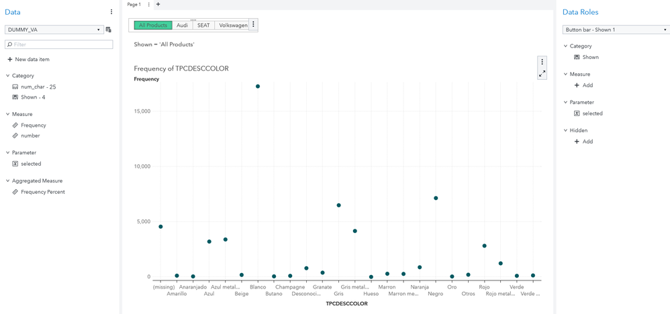The height and width of the screenshot is (314, 670).
Task: Click the chart title Frequency of TPCDESCCOLOR
Action: click(x=181, y=68)
